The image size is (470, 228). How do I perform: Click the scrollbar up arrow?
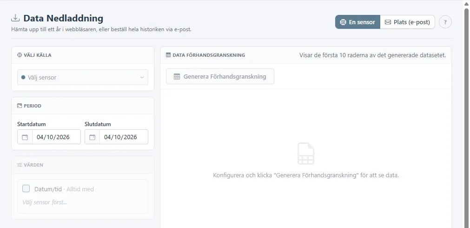click(466, 4)
